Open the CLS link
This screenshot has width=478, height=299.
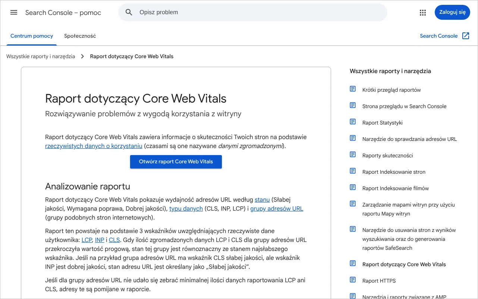tap(114, 240)
